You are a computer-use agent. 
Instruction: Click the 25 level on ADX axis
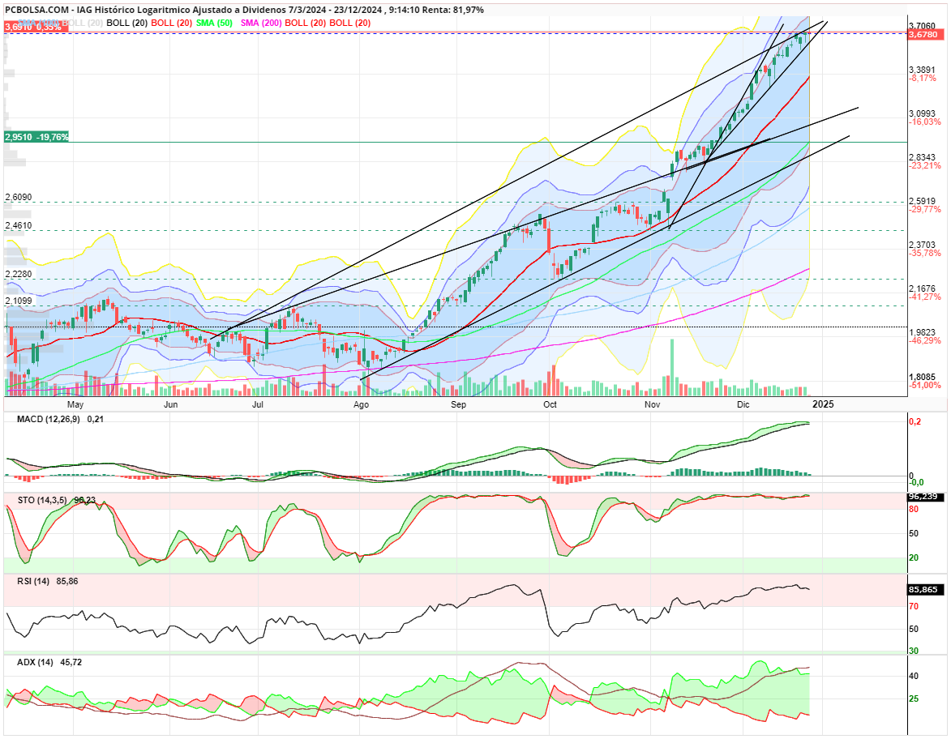coord(914,699)
